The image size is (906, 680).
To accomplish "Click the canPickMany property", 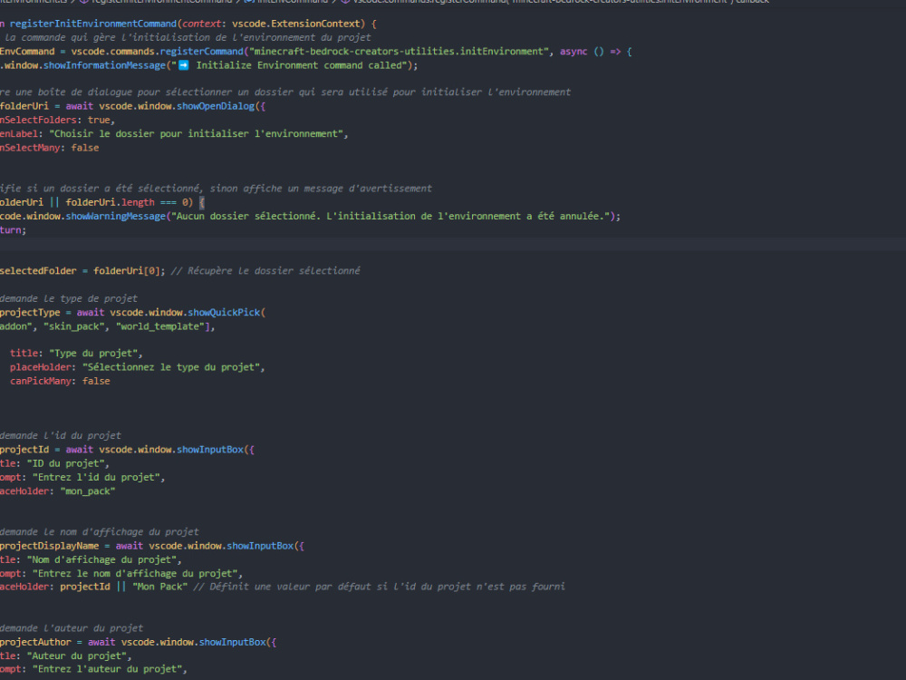I will 40,381.
